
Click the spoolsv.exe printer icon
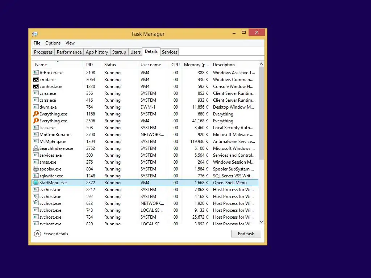[x=36, y=169]
